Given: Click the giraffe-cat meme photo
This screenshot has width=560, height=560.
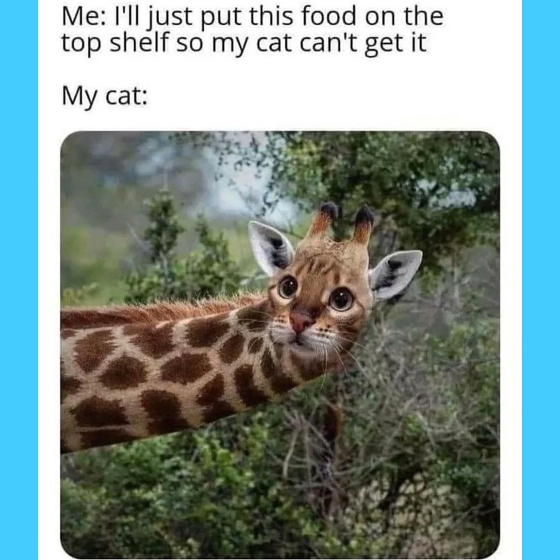Looking at the screenshot, I should (280, 345).
